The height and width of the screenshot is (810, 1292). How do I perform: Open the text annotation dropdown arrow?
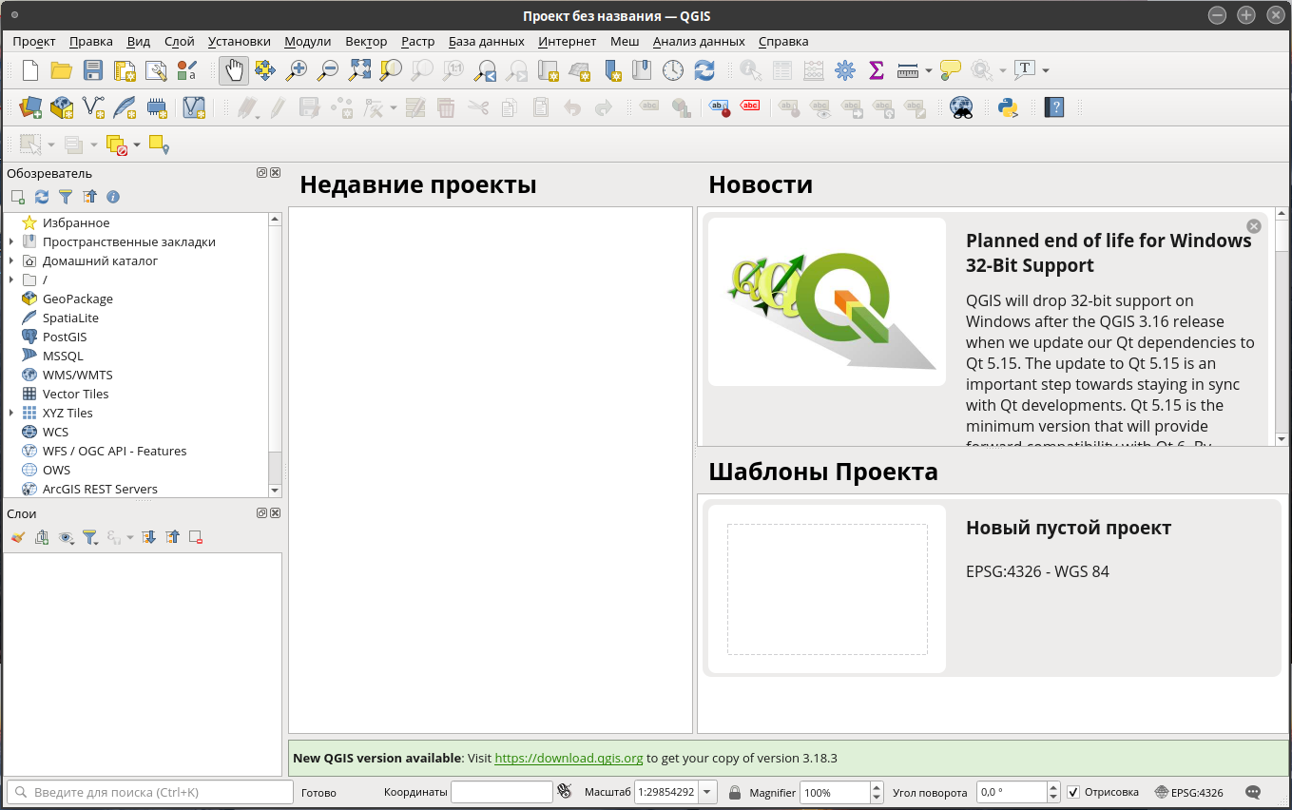coord(1045,70)
